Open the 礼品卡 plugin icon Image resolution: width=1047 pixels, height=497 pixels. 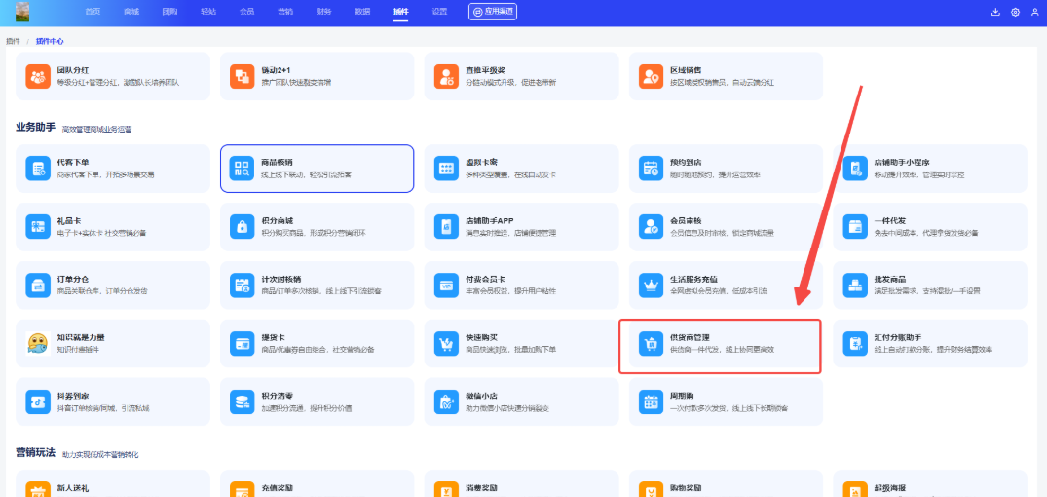tap(38, 227)
